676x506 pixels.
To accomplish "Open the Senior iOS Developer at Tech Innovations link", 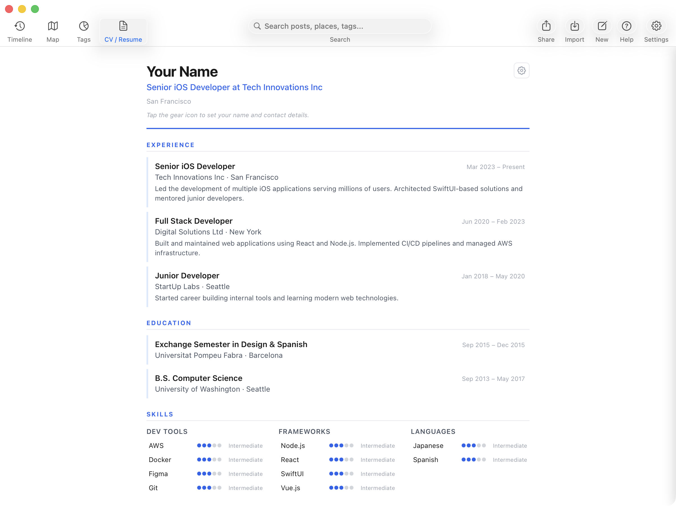I will [x=234, y=87].
